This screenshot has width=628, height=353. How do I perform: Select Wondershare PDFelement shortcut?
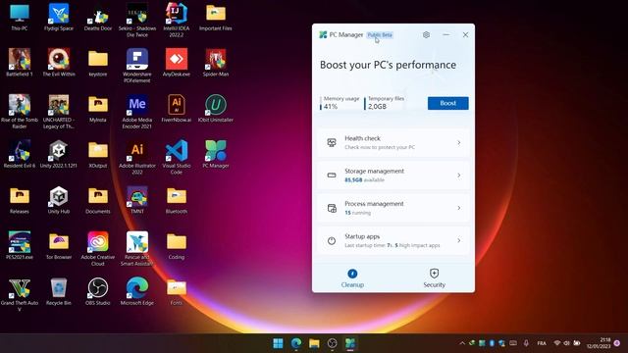(137, 66)
